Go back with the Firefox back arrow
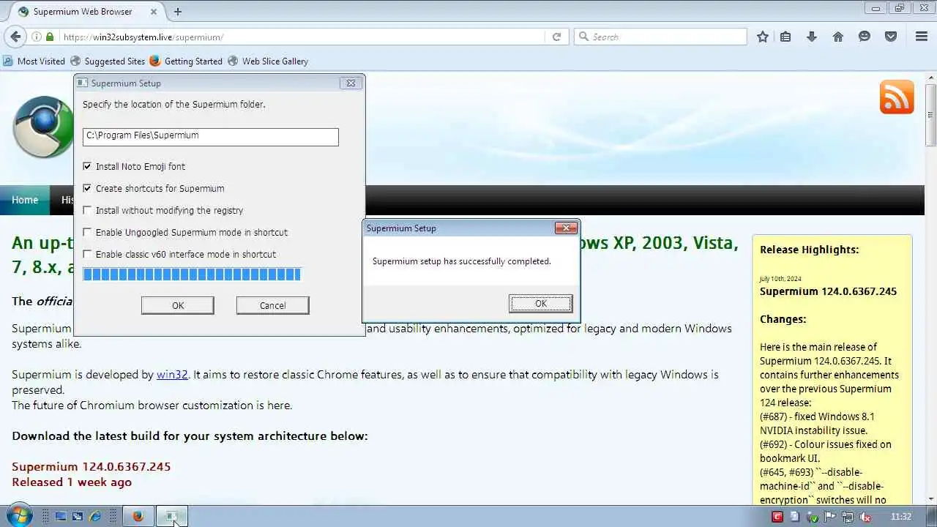 tap(15, 37)
